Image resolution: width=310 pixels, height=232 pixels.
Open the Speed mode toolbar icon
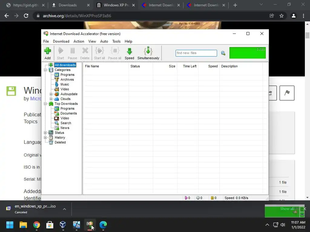coord(129,53)
